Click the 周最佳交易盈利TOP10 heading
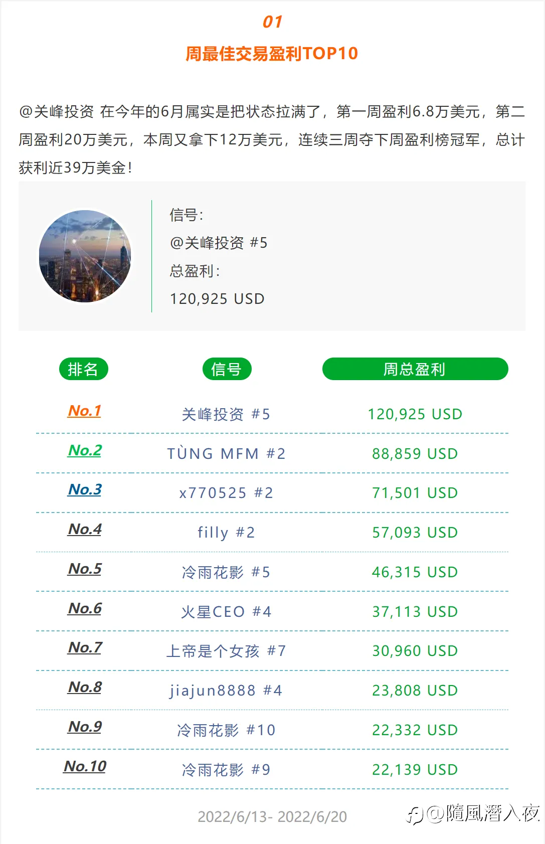 (x=272, y=54)
